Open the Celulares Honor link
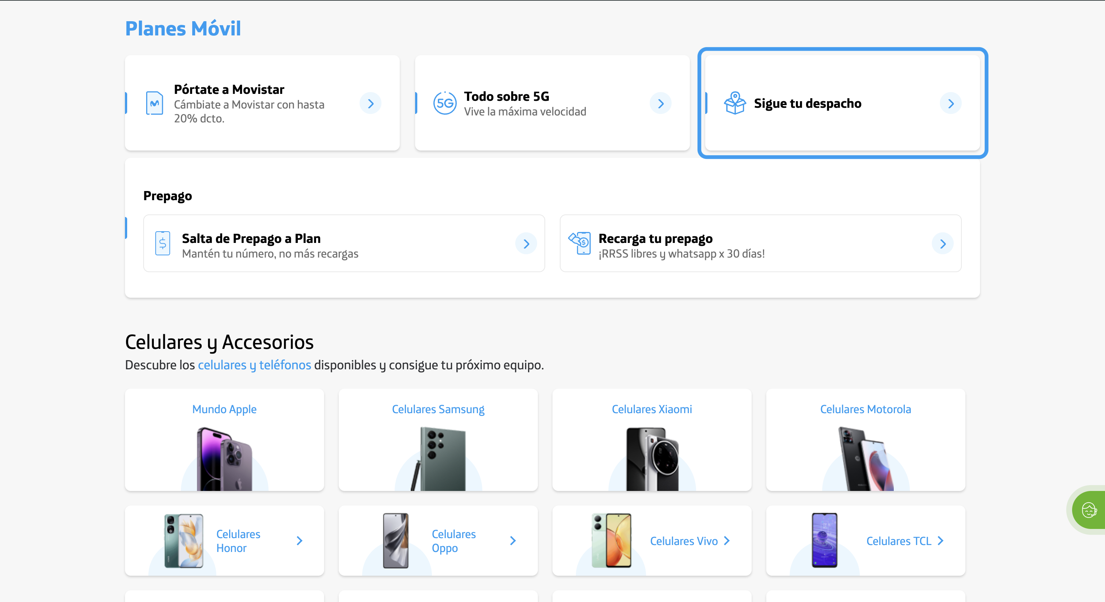The height and width of the screenshot is (602, 1105). click(238, 541)
